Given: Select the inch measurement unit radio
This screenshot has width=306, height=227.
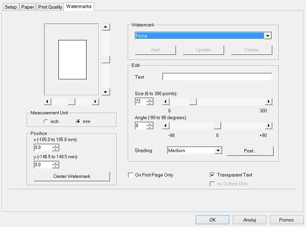Looking at the screenshot, I should click(46, 121).
